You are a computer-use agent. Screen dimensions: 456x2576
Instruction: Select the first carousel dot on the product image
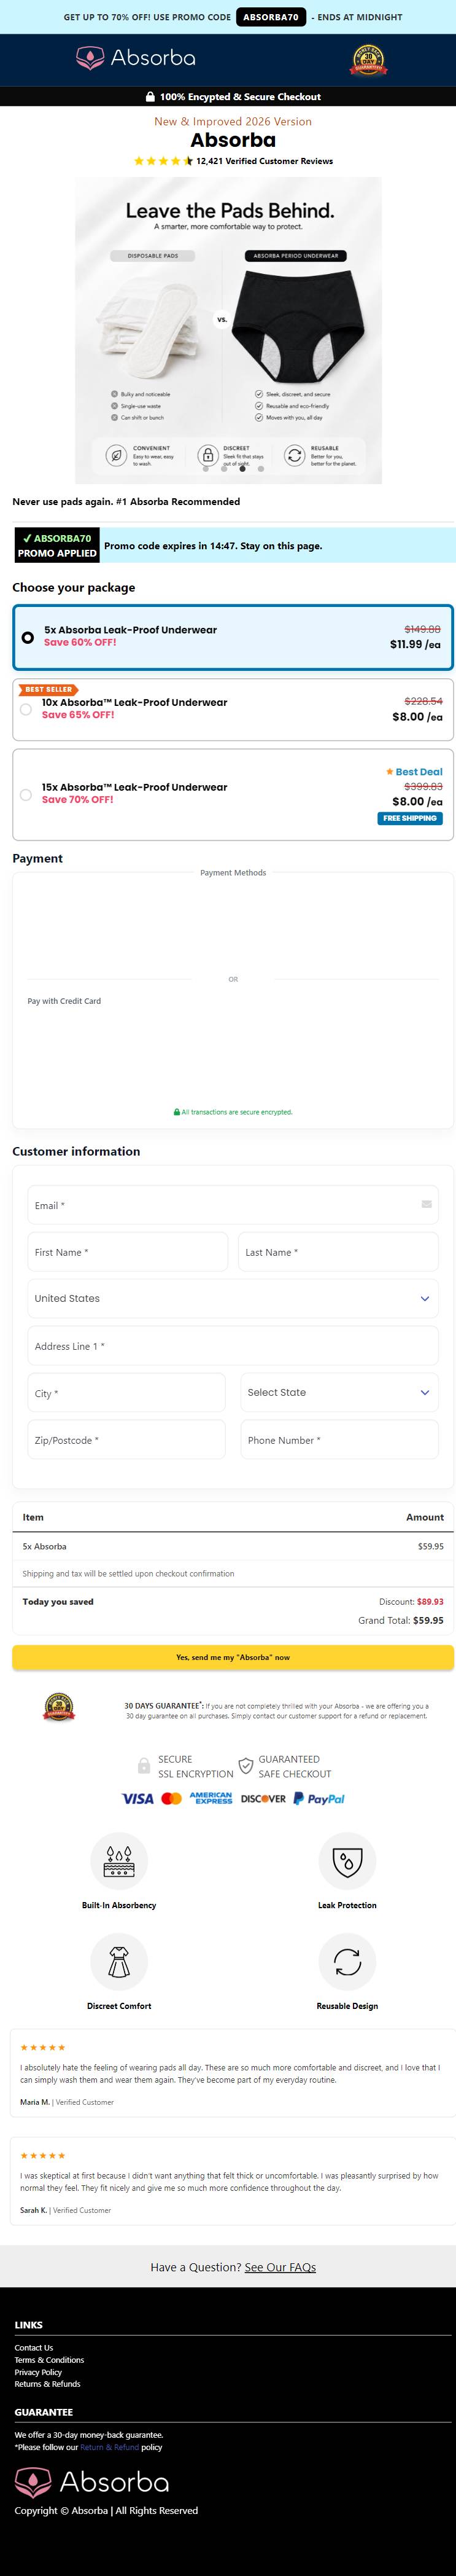205,468
